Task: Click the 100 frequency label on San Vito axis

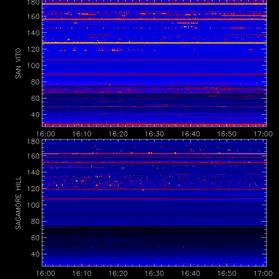Action: click(x=33, y=66)
